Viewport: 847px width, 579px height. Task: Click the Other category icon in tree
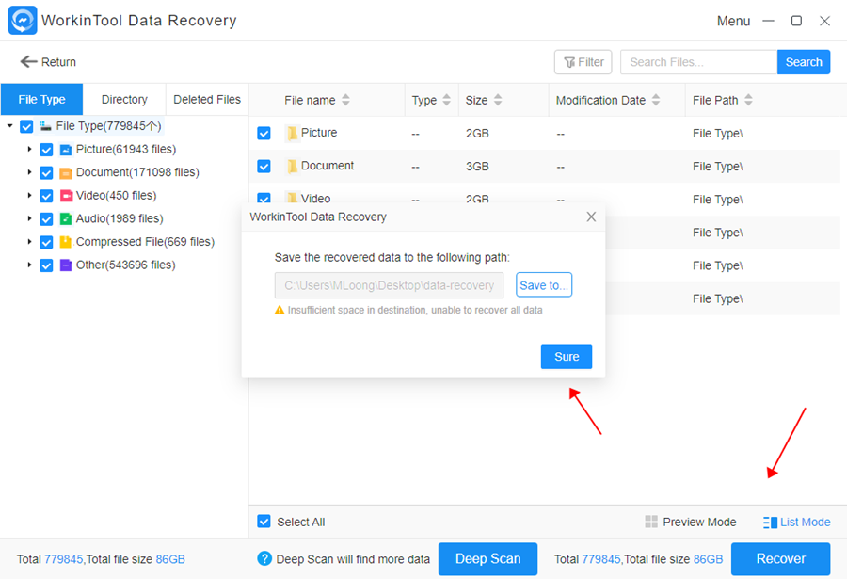(x=65, y=265)
